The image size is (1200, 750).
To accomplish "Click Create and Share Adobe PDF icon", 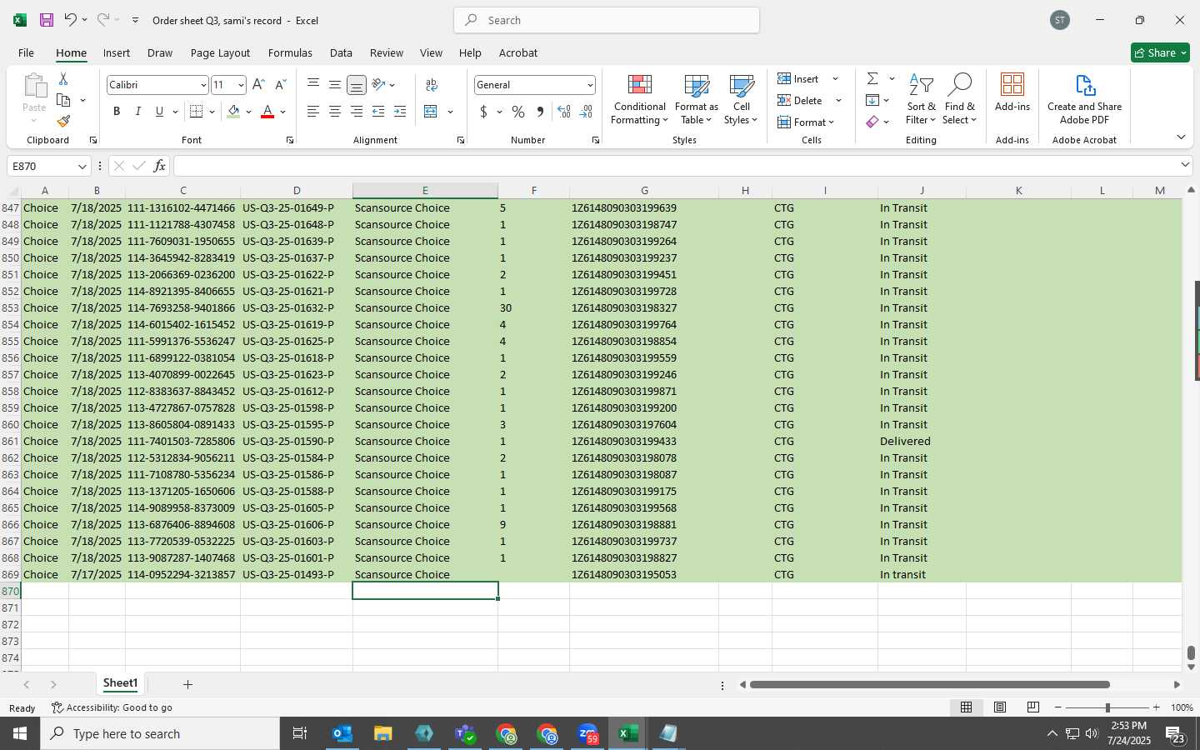I will [1084, 98].
